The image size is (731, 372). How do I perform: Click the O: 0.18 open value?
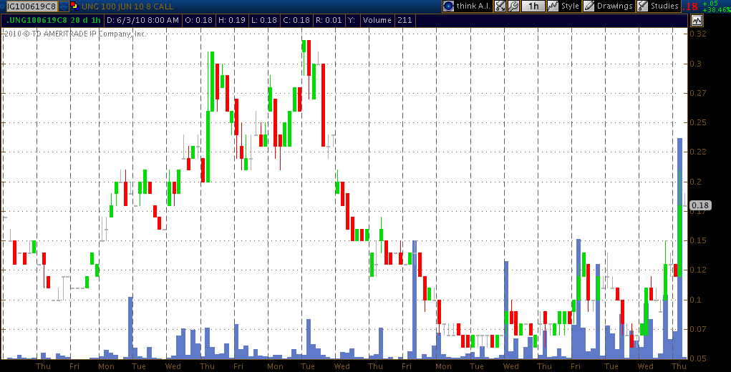198,21
